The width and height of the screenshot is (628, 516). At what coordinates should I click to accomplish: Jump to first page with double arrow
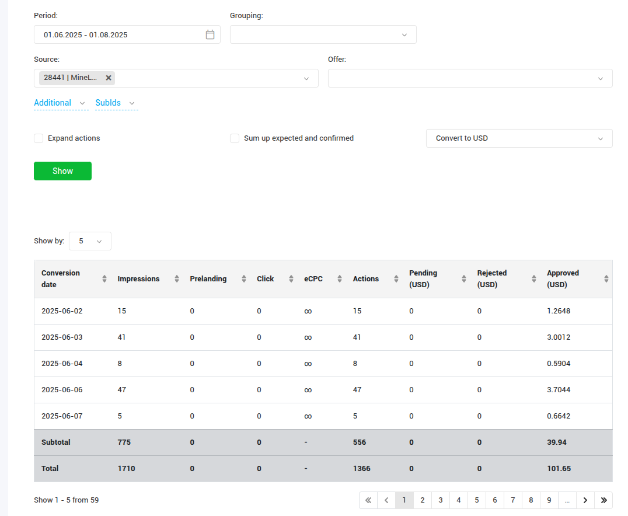(x=368, y=500)
